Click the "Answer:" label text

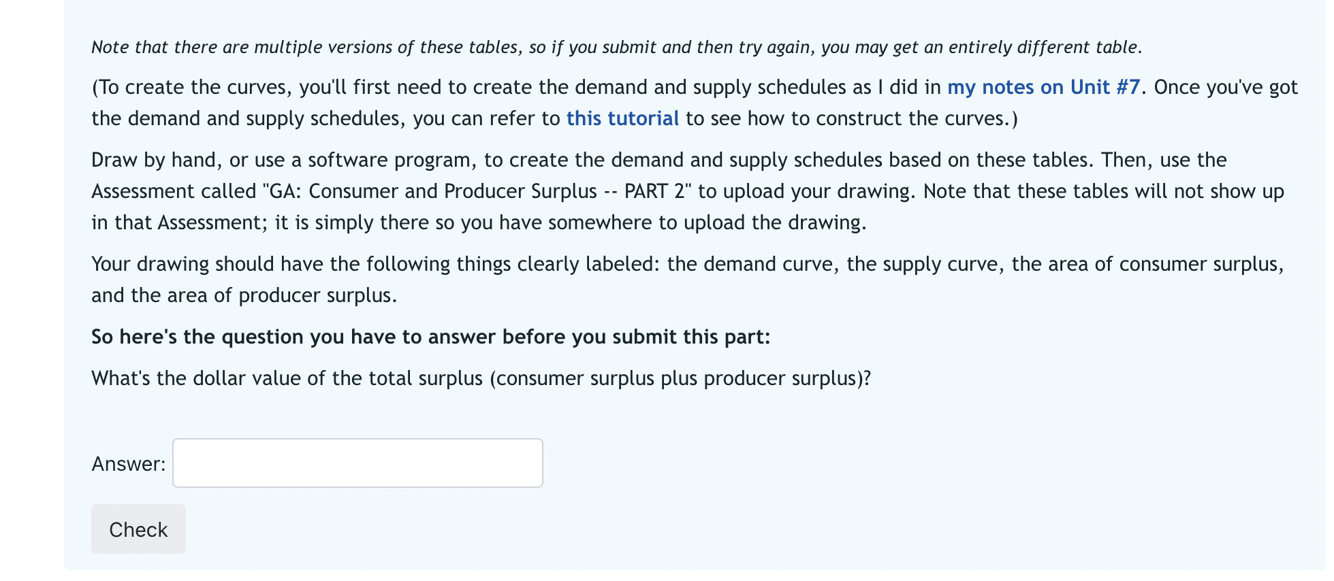pyautogui.click(x=129, y=464)
